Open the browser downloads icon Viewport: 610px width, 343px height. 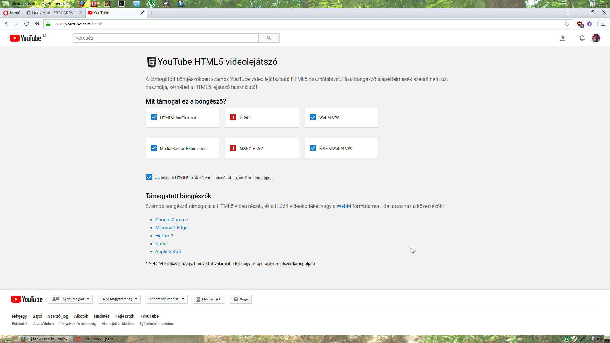pyautogui.click(x=603, y=24)
